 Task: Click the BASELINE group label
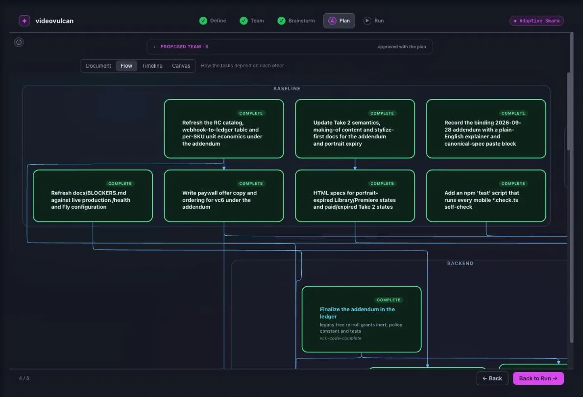pos(287,89)
